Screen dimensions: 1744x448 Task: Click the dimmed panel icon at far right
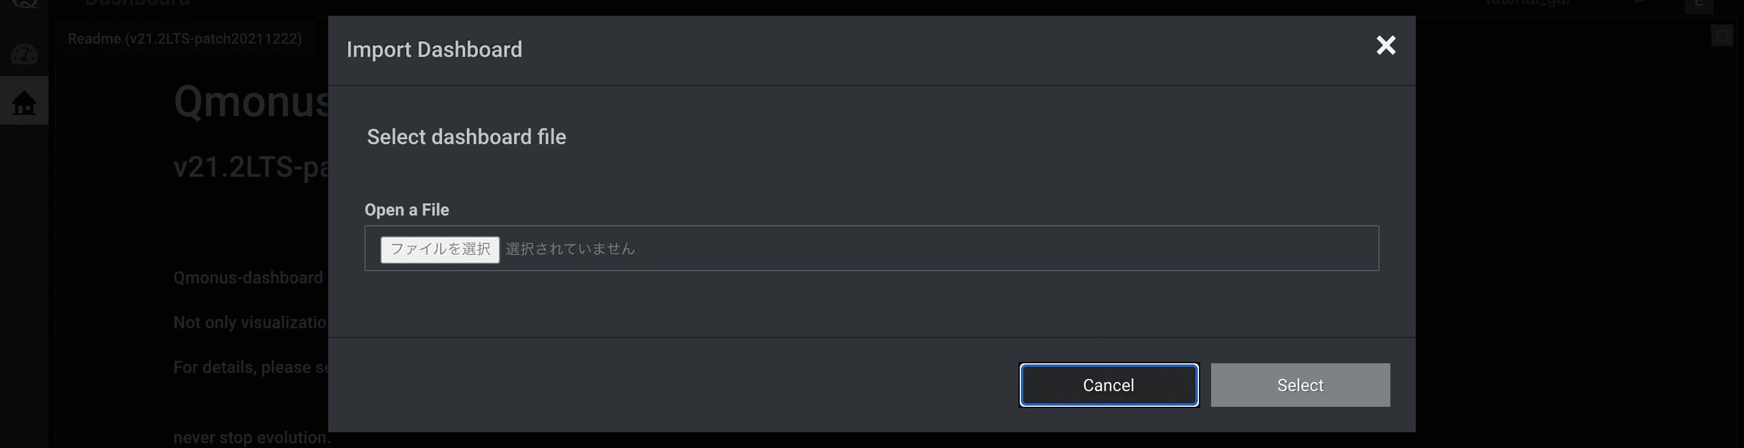(x=1722, y=35)
